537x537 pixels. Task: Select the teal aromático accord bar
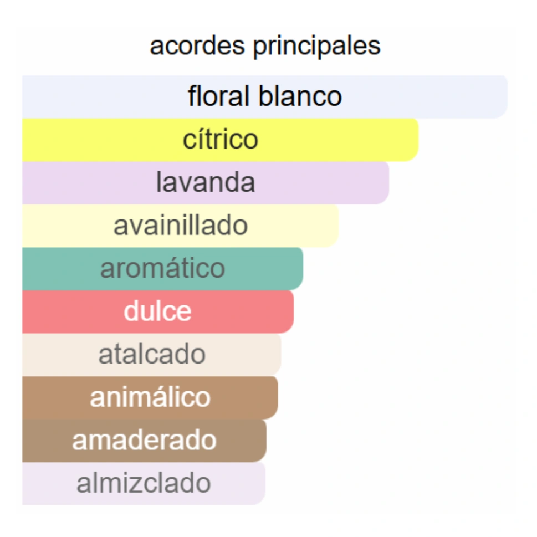point(163,269)
